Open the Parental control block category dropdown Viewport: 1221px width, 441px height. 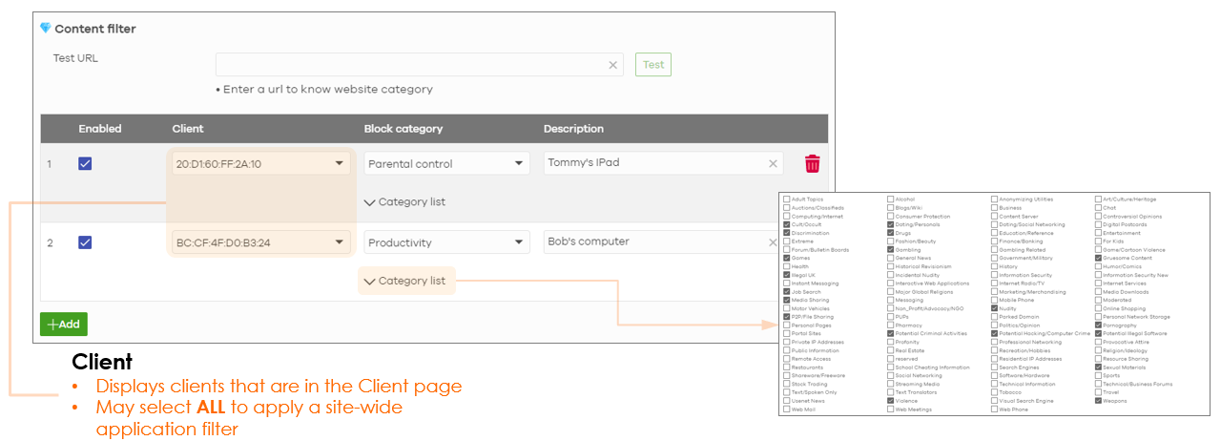click(x=446, y=163)
